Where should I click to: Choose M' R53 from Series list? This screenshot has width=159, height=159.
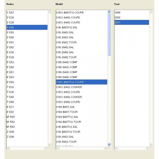point(27,127)
